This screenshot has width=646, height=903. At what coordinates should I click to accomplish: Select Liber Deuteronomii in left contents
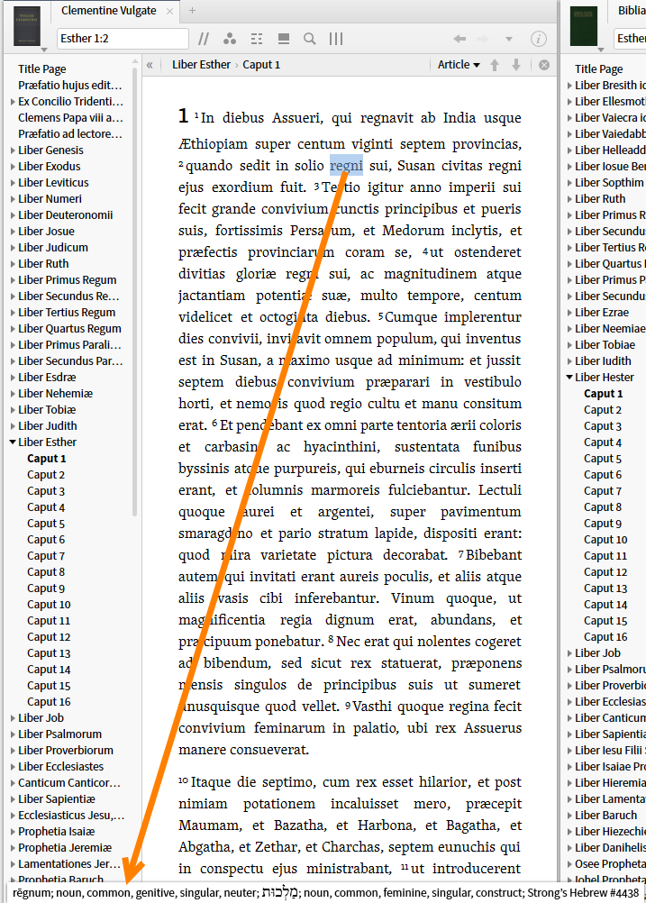tap(65, 215)
